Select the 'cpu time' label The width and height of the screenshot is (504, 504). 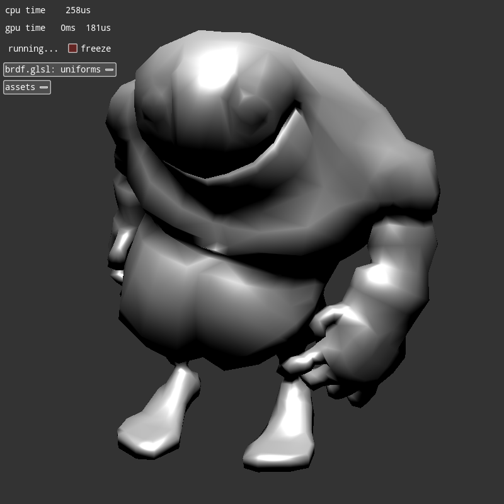coord(25,10)
